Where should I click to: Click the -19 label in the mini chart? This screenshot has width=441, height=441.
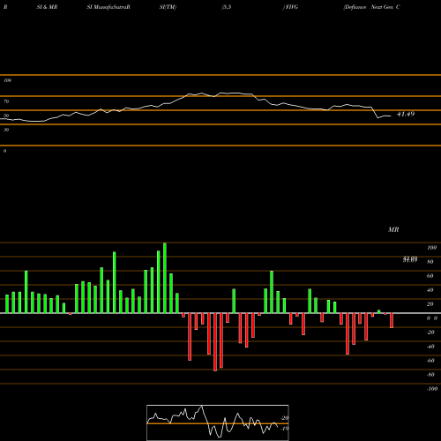point(285,429)
